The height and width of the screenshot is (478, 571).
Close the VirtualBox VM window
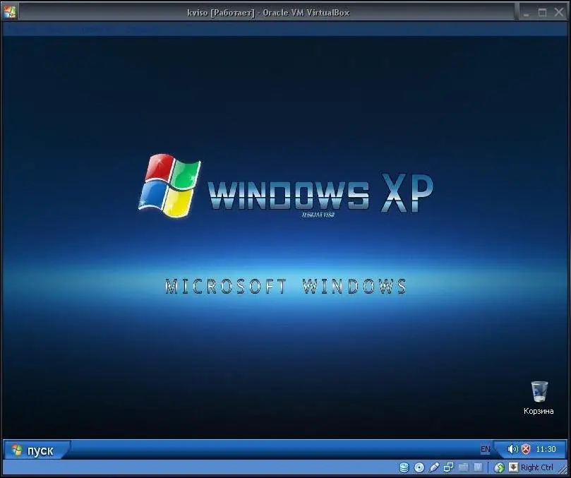pyautogui.click(x=559, y=13)
